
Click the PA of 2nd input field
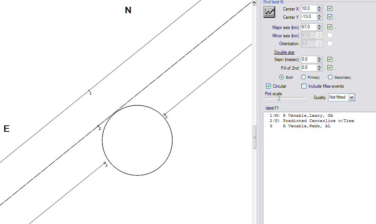(x=309, y=68)
